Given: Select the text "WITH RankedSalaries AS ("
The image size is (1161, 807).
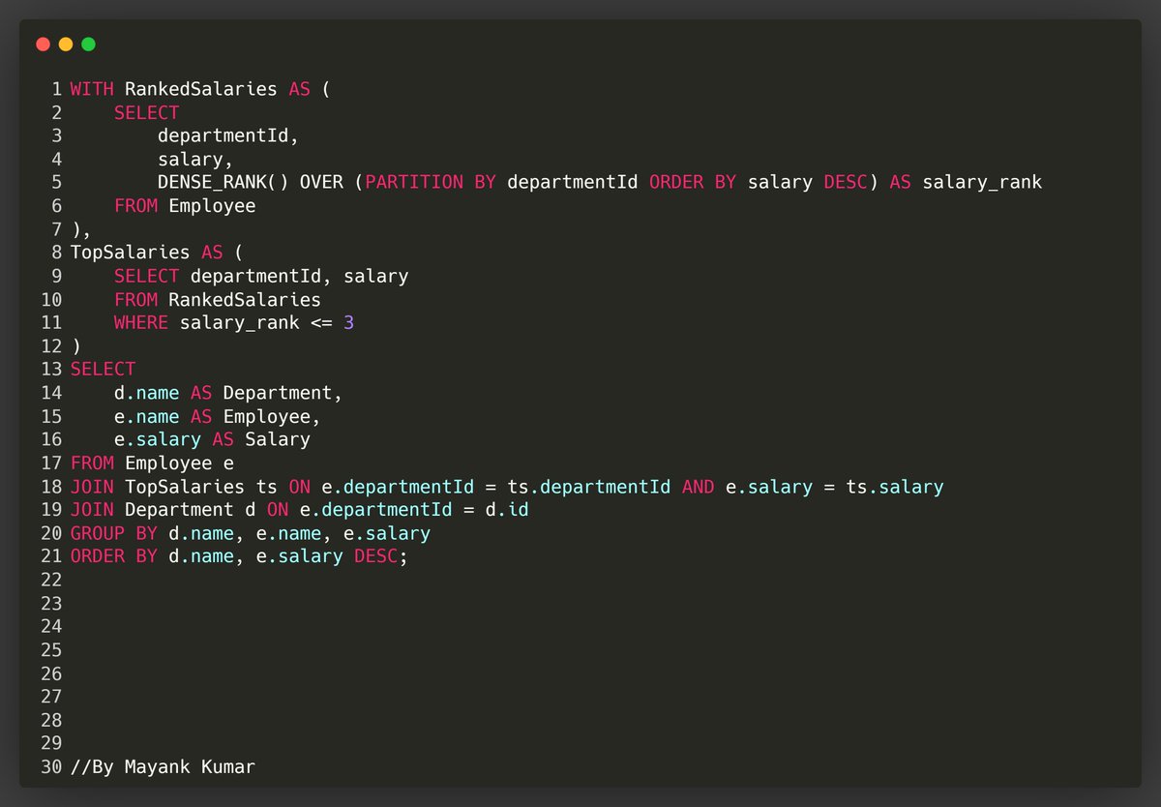Looking at the screenshot, I should pyautogui.click(x=200, y=89).
